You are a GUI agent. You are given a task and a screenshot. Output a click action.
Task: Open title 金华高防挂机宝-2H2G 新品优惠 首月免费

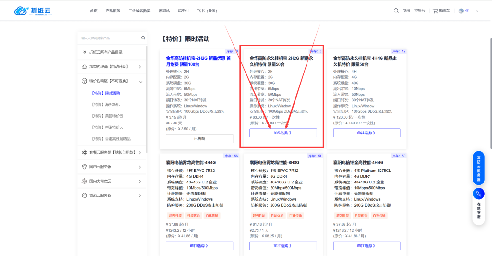(x=198, y=61)
